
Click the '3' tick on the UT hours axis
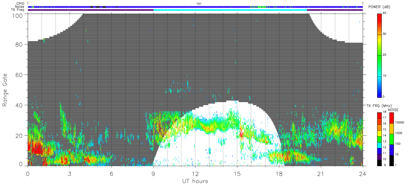tap(70, 174)
